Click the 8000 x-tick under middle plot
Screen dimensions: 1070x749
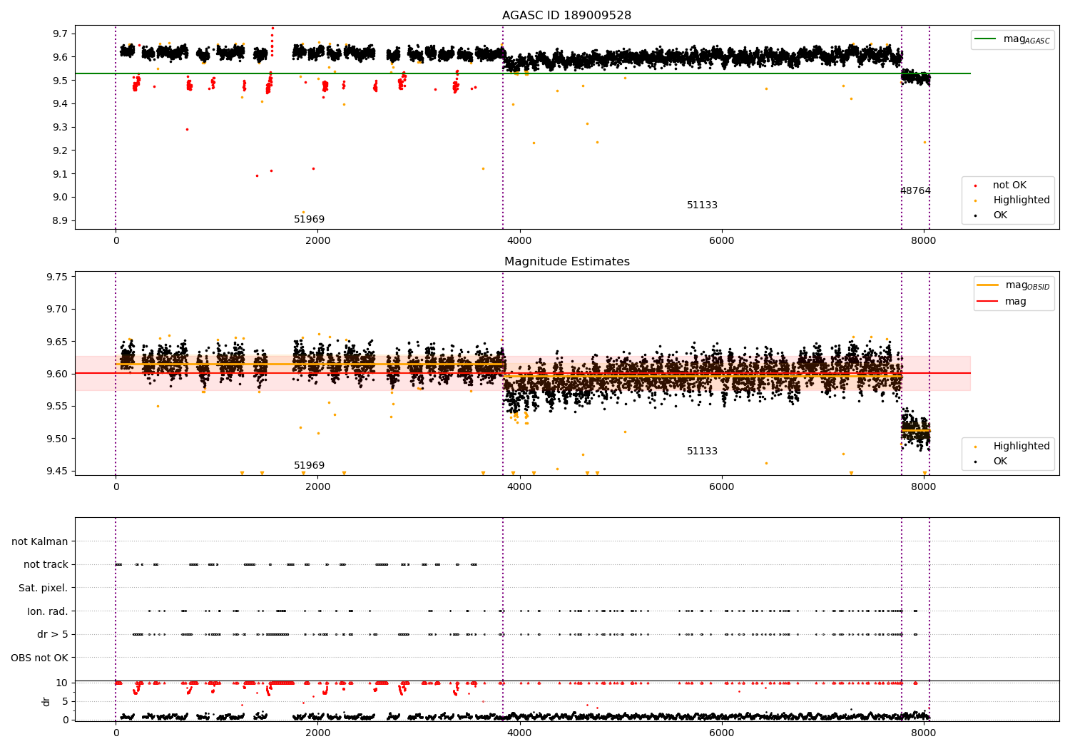pyautogui.click(x=924, y=487)
